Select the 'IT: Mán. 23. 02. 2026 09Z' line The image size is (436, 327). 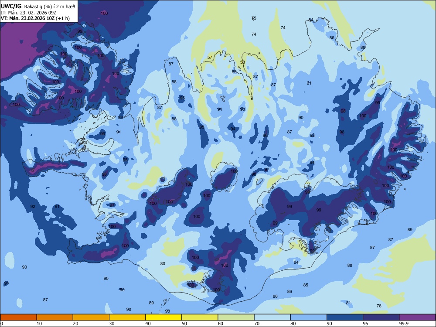[x=29, y=13]
